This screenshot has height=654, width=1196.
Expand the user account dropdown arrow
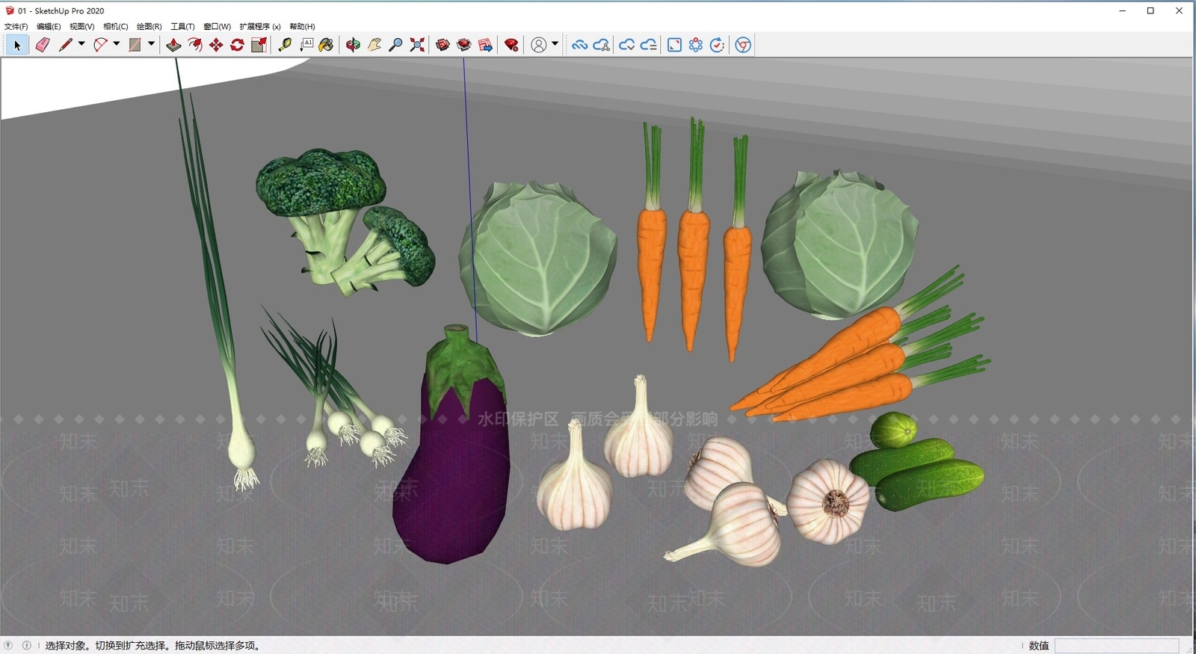tap(555, 44)
